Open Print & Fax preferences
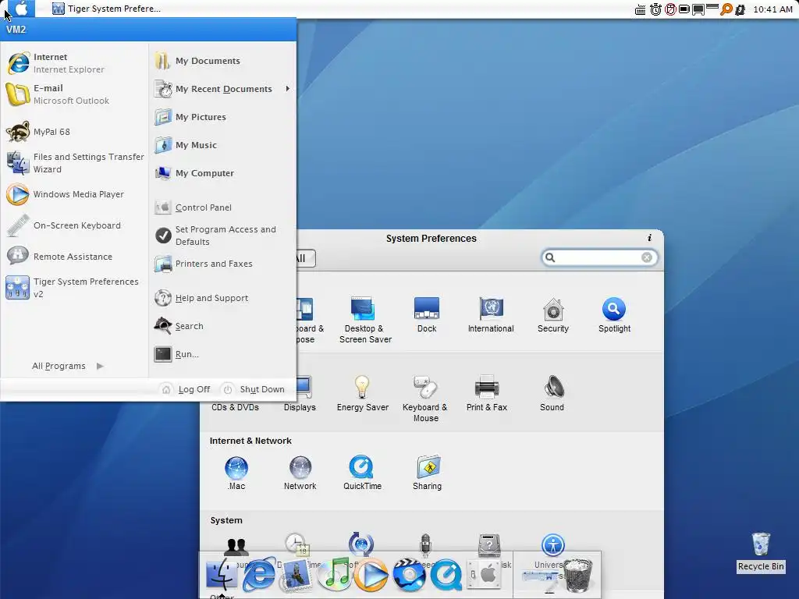 click(x=487, y=393)
